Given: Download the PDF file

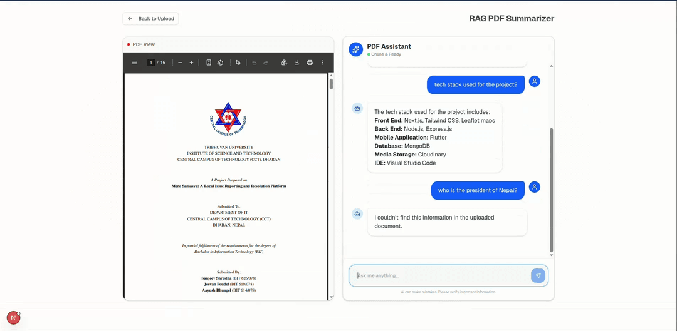Looking at the screenshot, I should click(297, 63).
